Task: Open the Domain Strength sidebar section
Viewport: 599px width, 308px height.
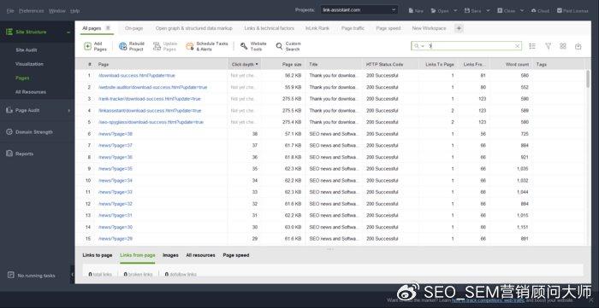Action: (x=34, y=132)
